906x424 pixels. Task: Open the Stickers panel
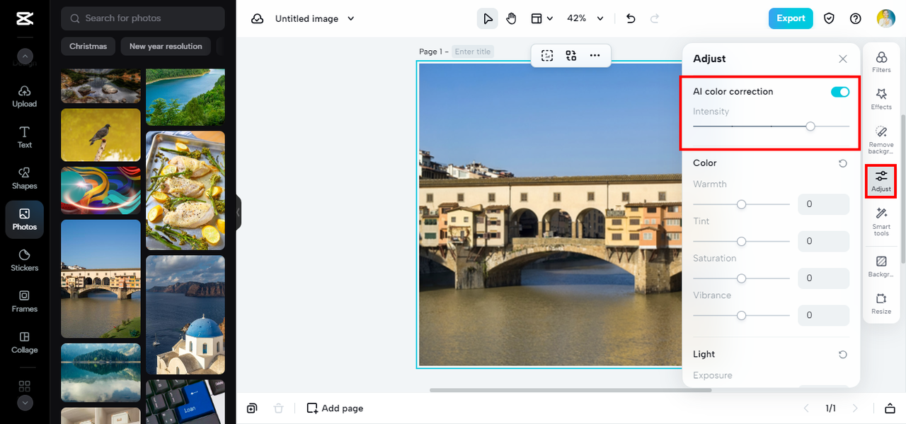pos(24,260)
